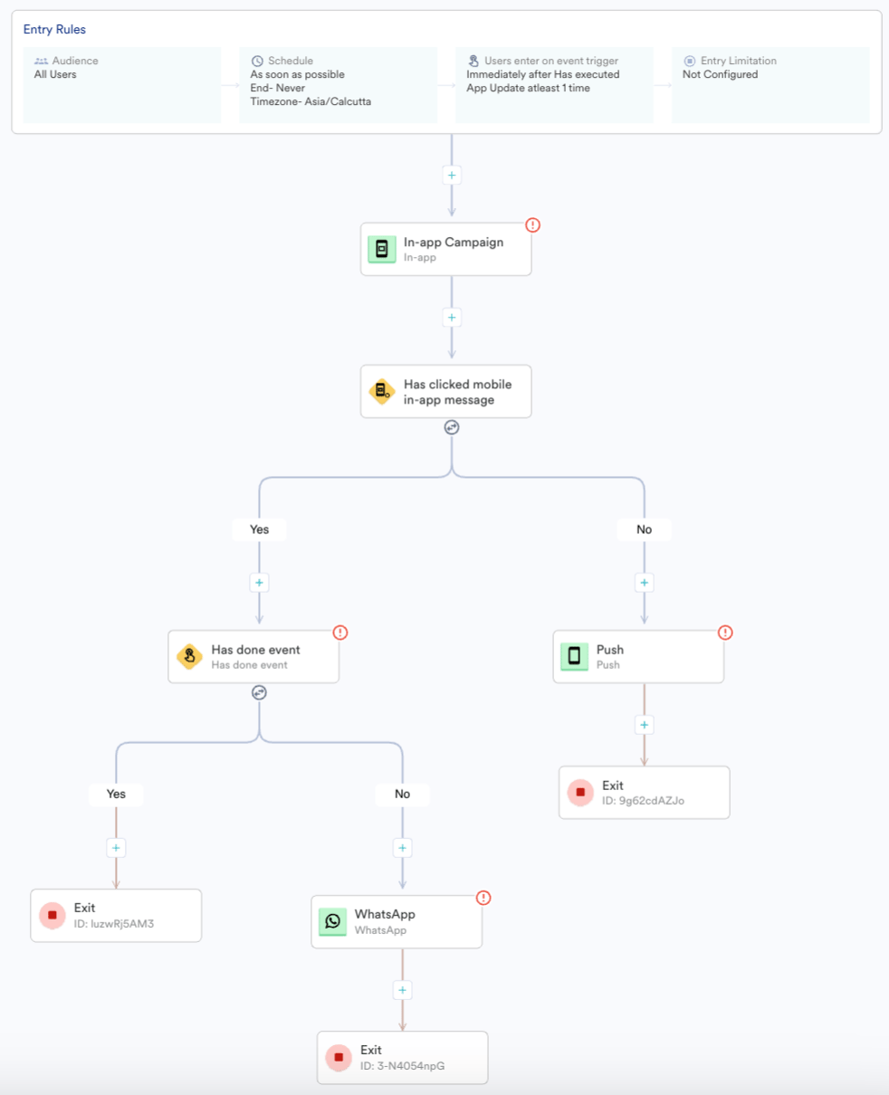The height and width of the screenshot is (1095, 889).
Task: Open Users enter on event trigger card
Action: click(554, 85)
